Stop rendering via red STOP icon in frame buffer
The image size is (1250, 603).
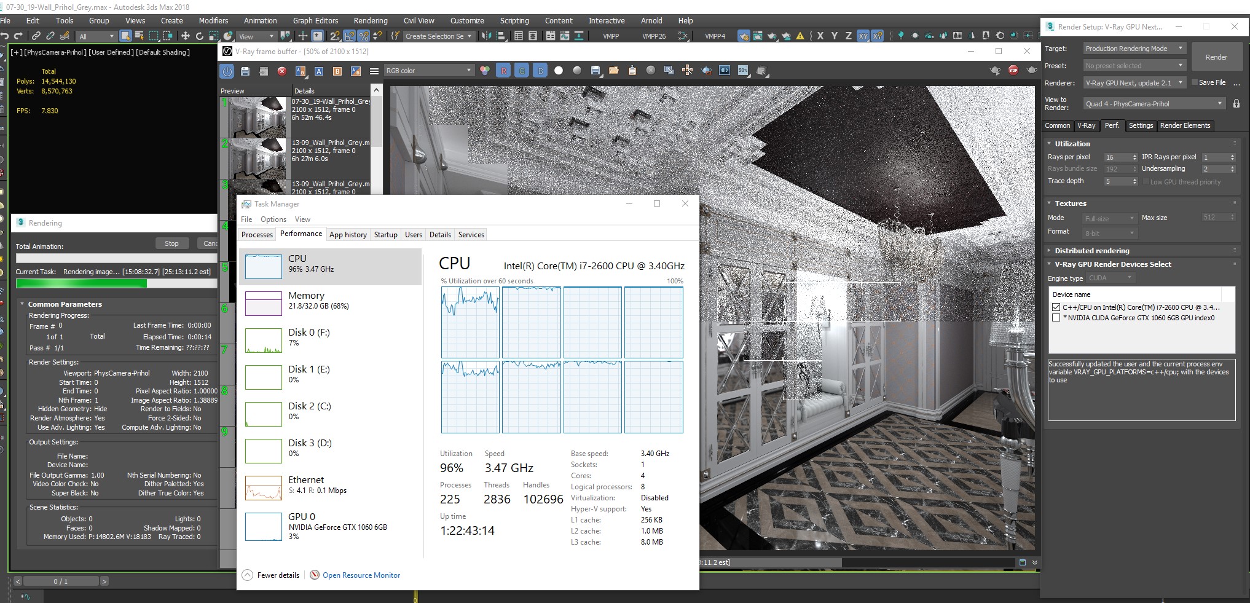(x=1013, y=71)
